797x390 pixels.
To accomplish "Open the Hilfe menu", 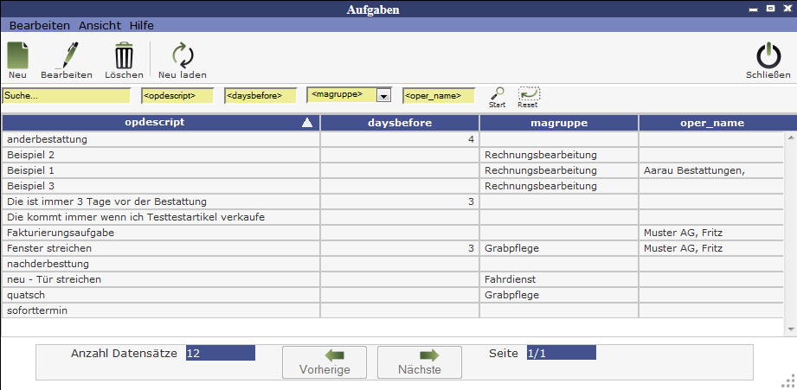I will point(142,25).
